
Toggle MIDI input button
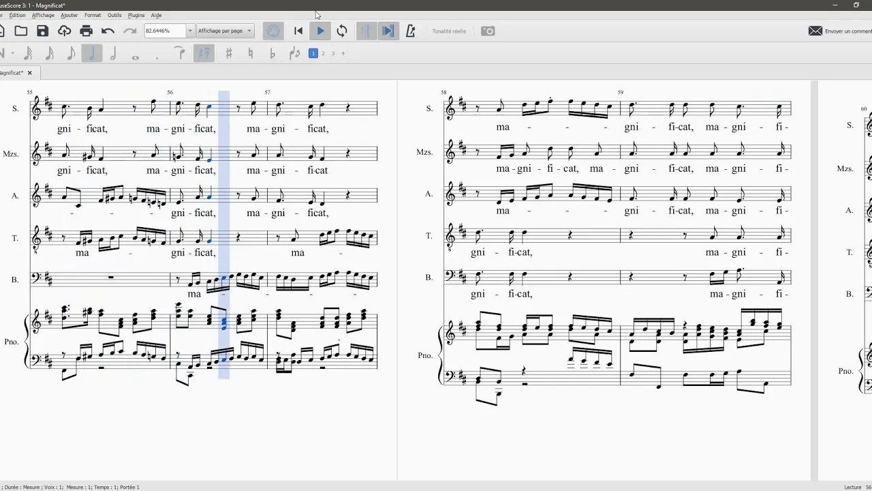pos(273,31)
